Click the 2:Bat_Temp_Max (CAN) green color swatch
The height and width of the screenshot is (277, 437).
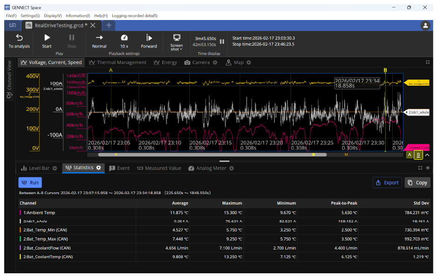tap(21, 239)
